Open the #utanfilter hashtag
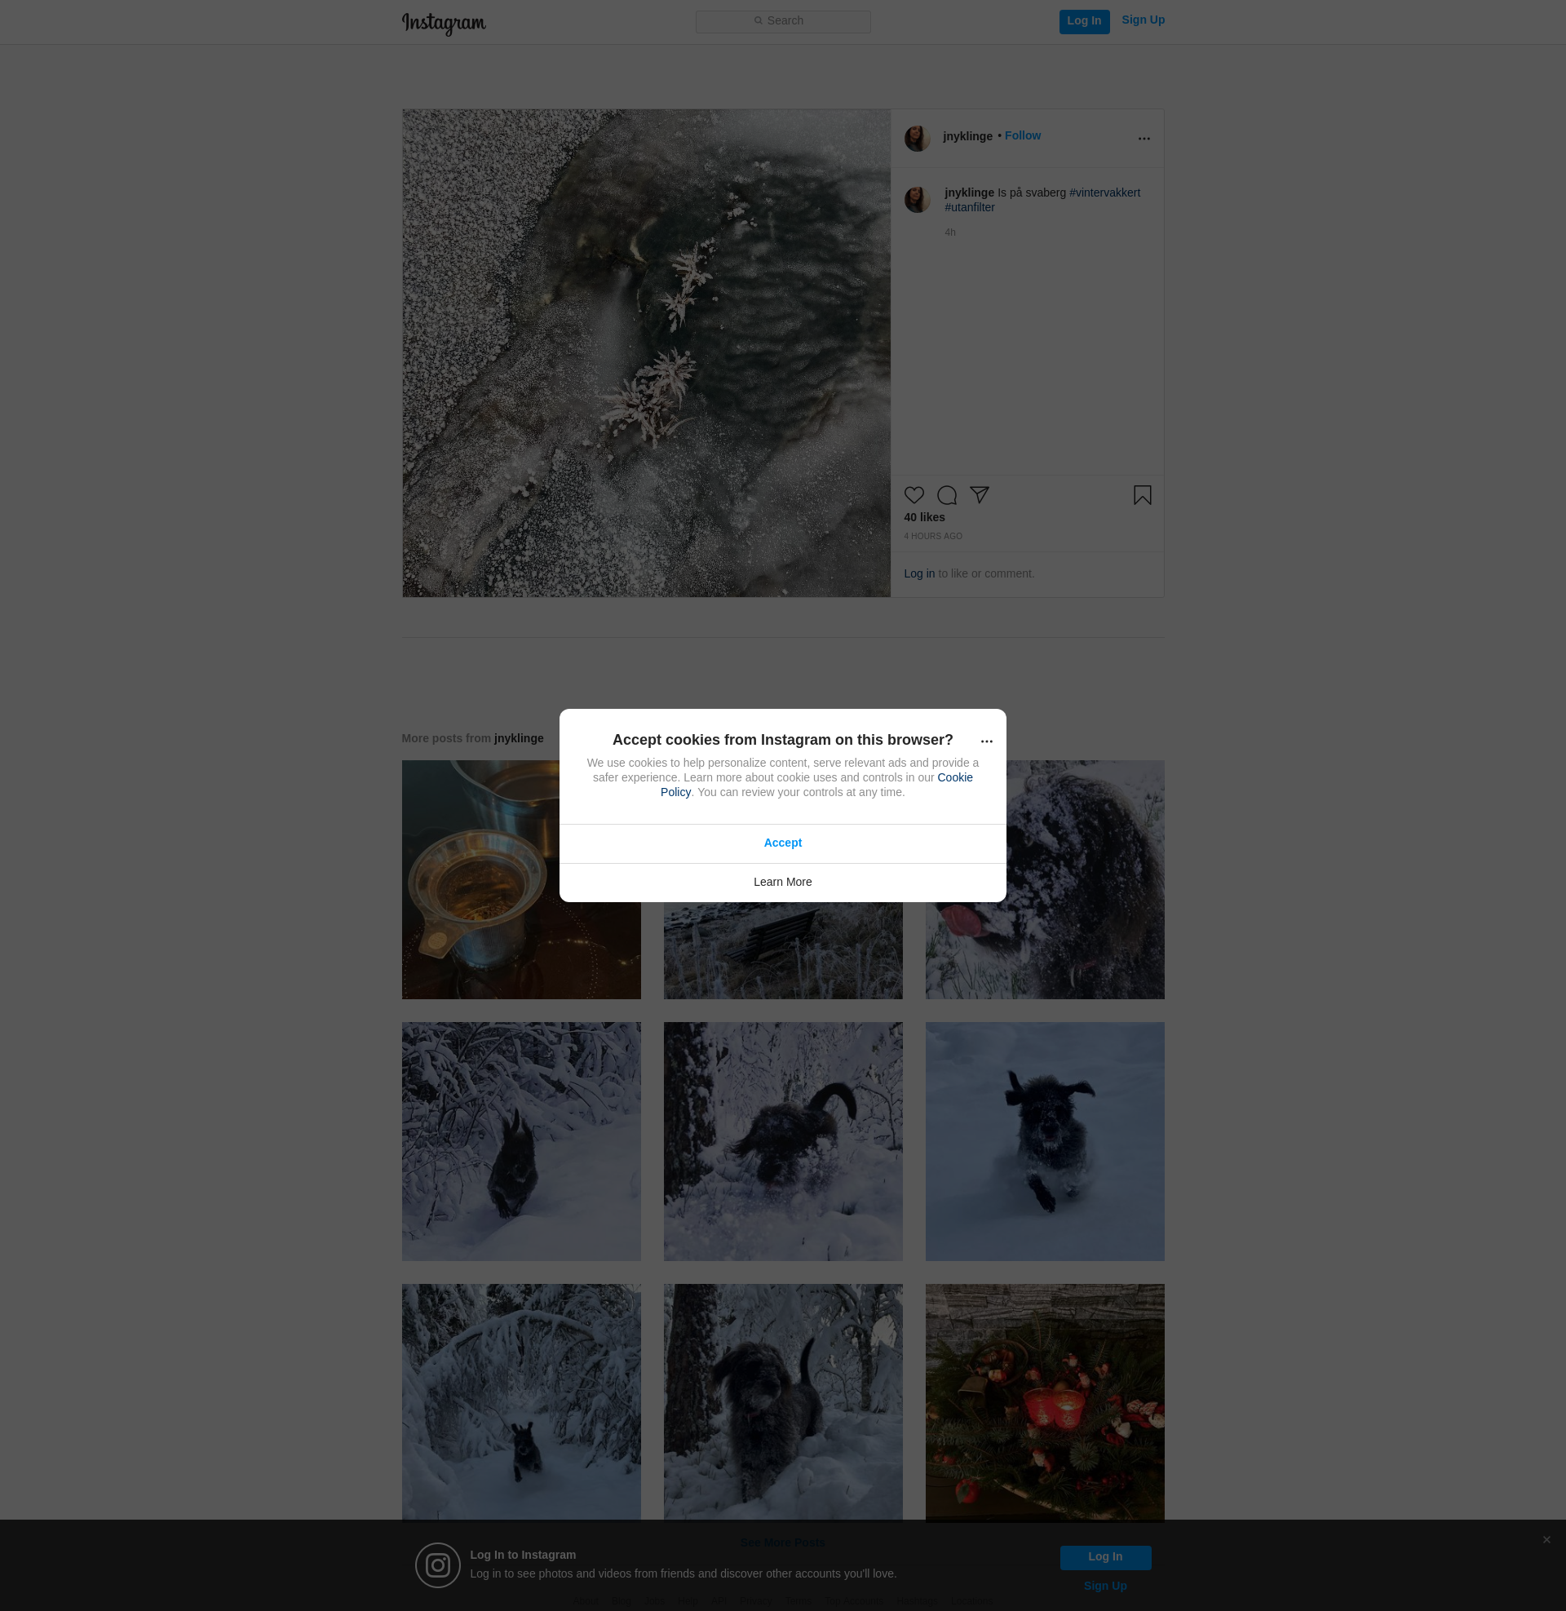This screenshot has width=1566, height=1611. (969, 207)
